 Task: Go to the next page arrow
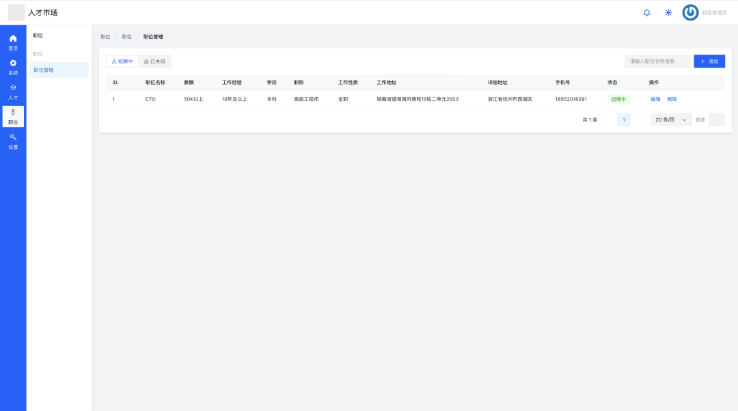click(x=640, y=119)
